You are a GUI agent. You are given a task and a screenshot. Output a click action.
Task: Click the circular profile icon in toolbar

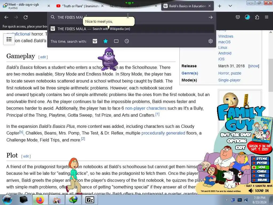247,17
